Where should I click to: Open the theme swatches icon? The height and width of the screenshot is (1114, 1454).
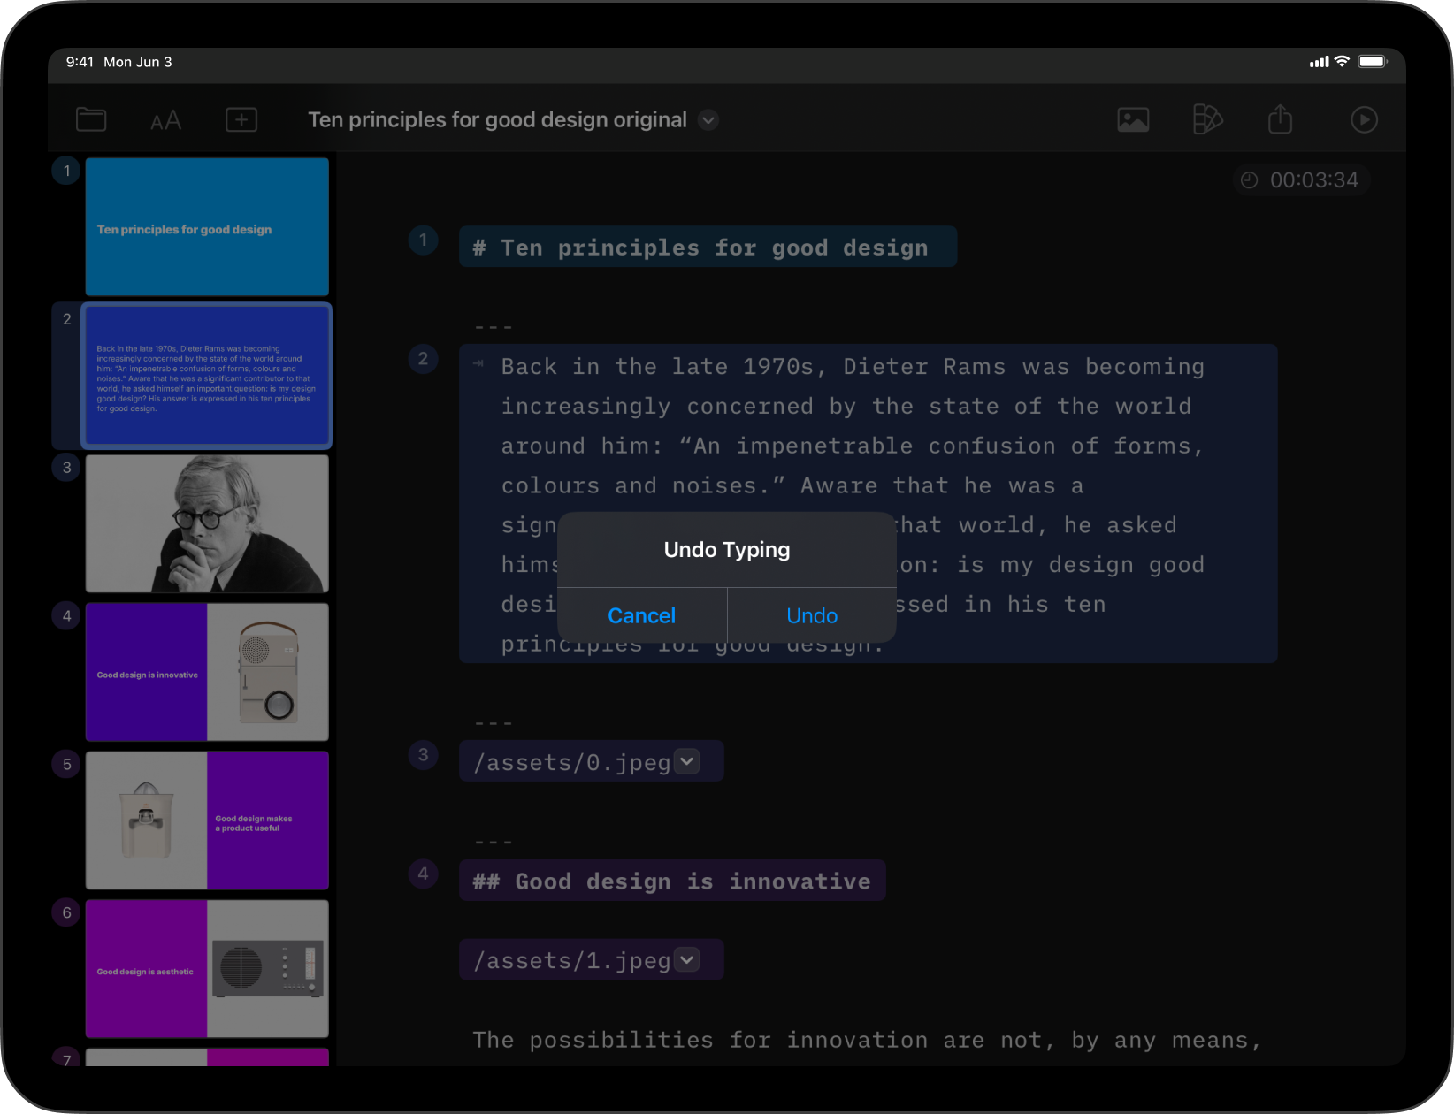point(1208,119)
